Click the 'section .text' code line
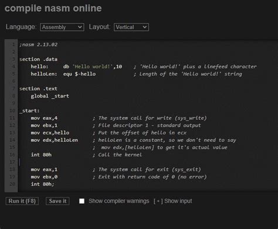278x229 pixels. [38, 89]
